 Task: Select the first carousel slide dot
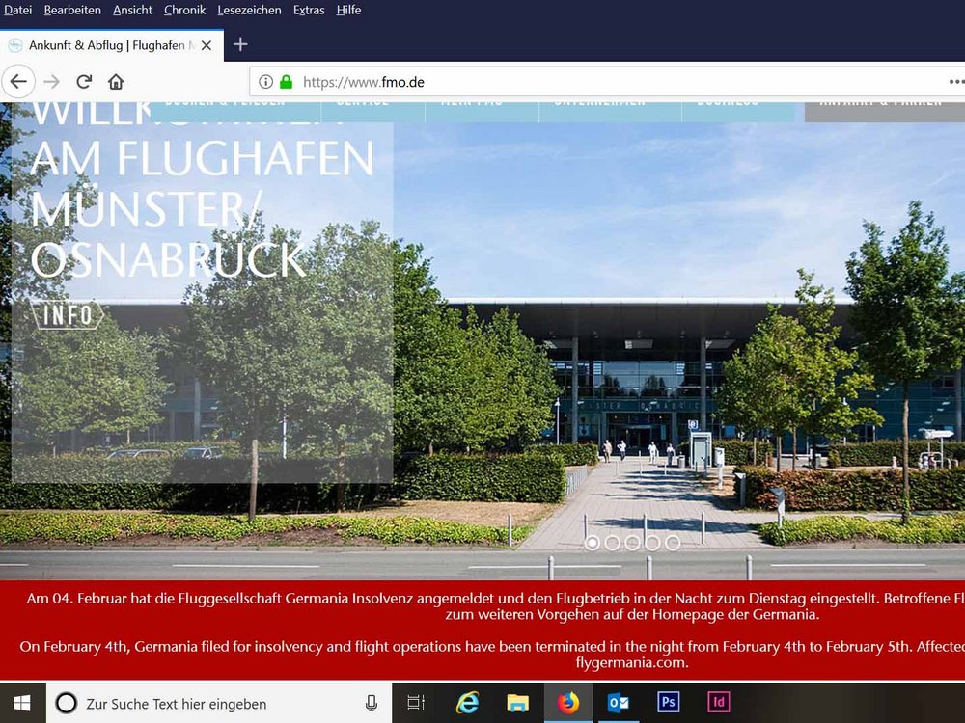pyautogui.click(x=593, y=543)
